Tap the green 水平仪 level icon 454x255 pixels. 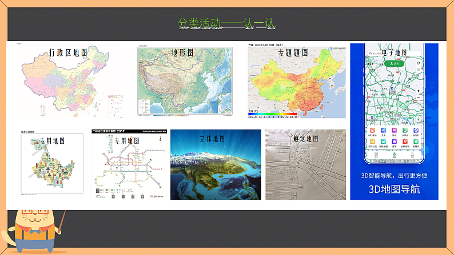[405, 130]
